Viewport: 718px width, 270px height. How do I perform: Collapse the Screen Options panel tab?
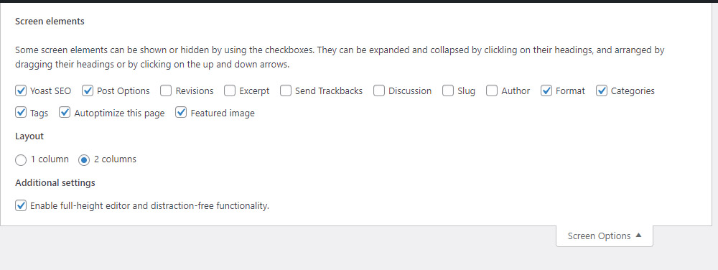tap(605, 236)
